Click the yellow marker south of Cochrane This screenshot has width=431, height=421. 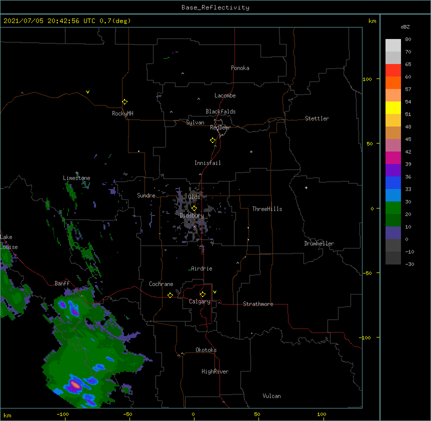[x=170, y=295]
